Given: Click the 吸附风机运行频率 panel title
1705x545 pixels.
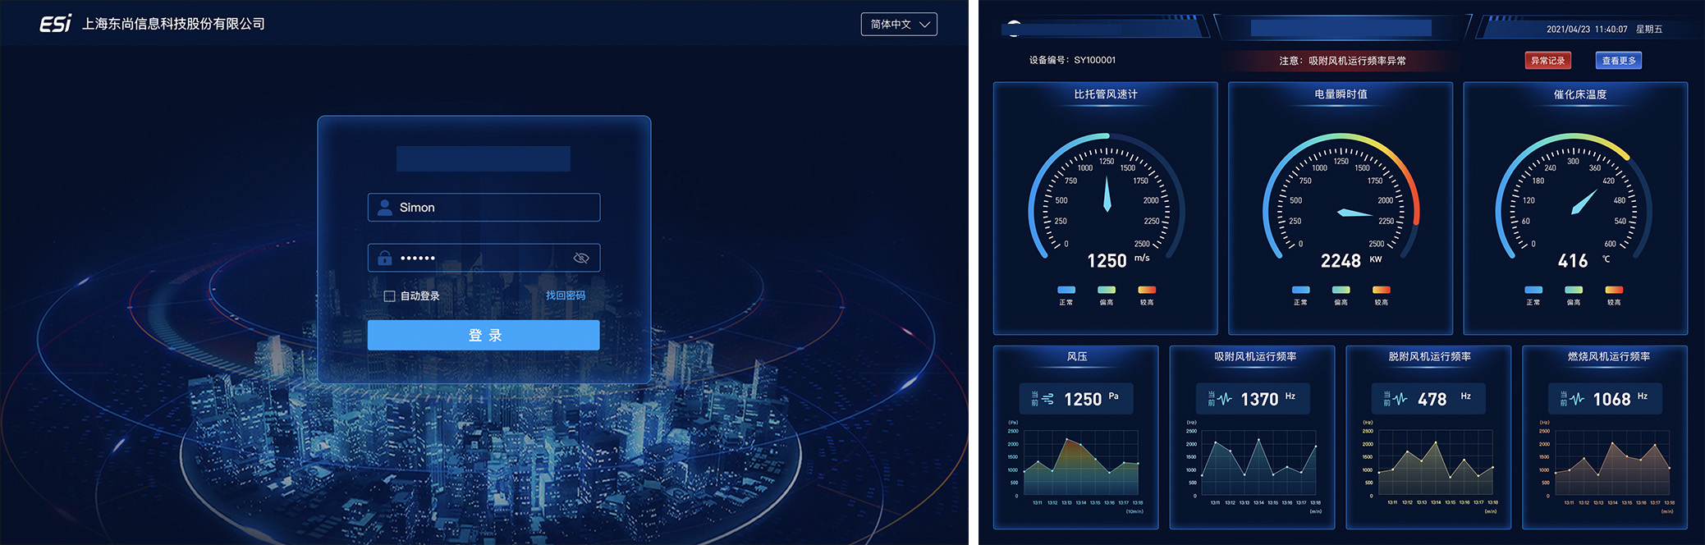Looking at the screenshot, I should (x=1255, y=356).
